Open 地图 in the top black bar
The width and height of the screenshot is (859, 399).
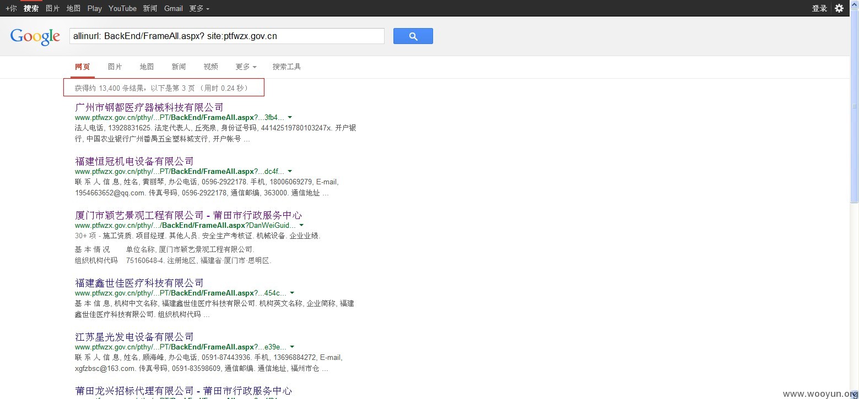coord(73,8)
